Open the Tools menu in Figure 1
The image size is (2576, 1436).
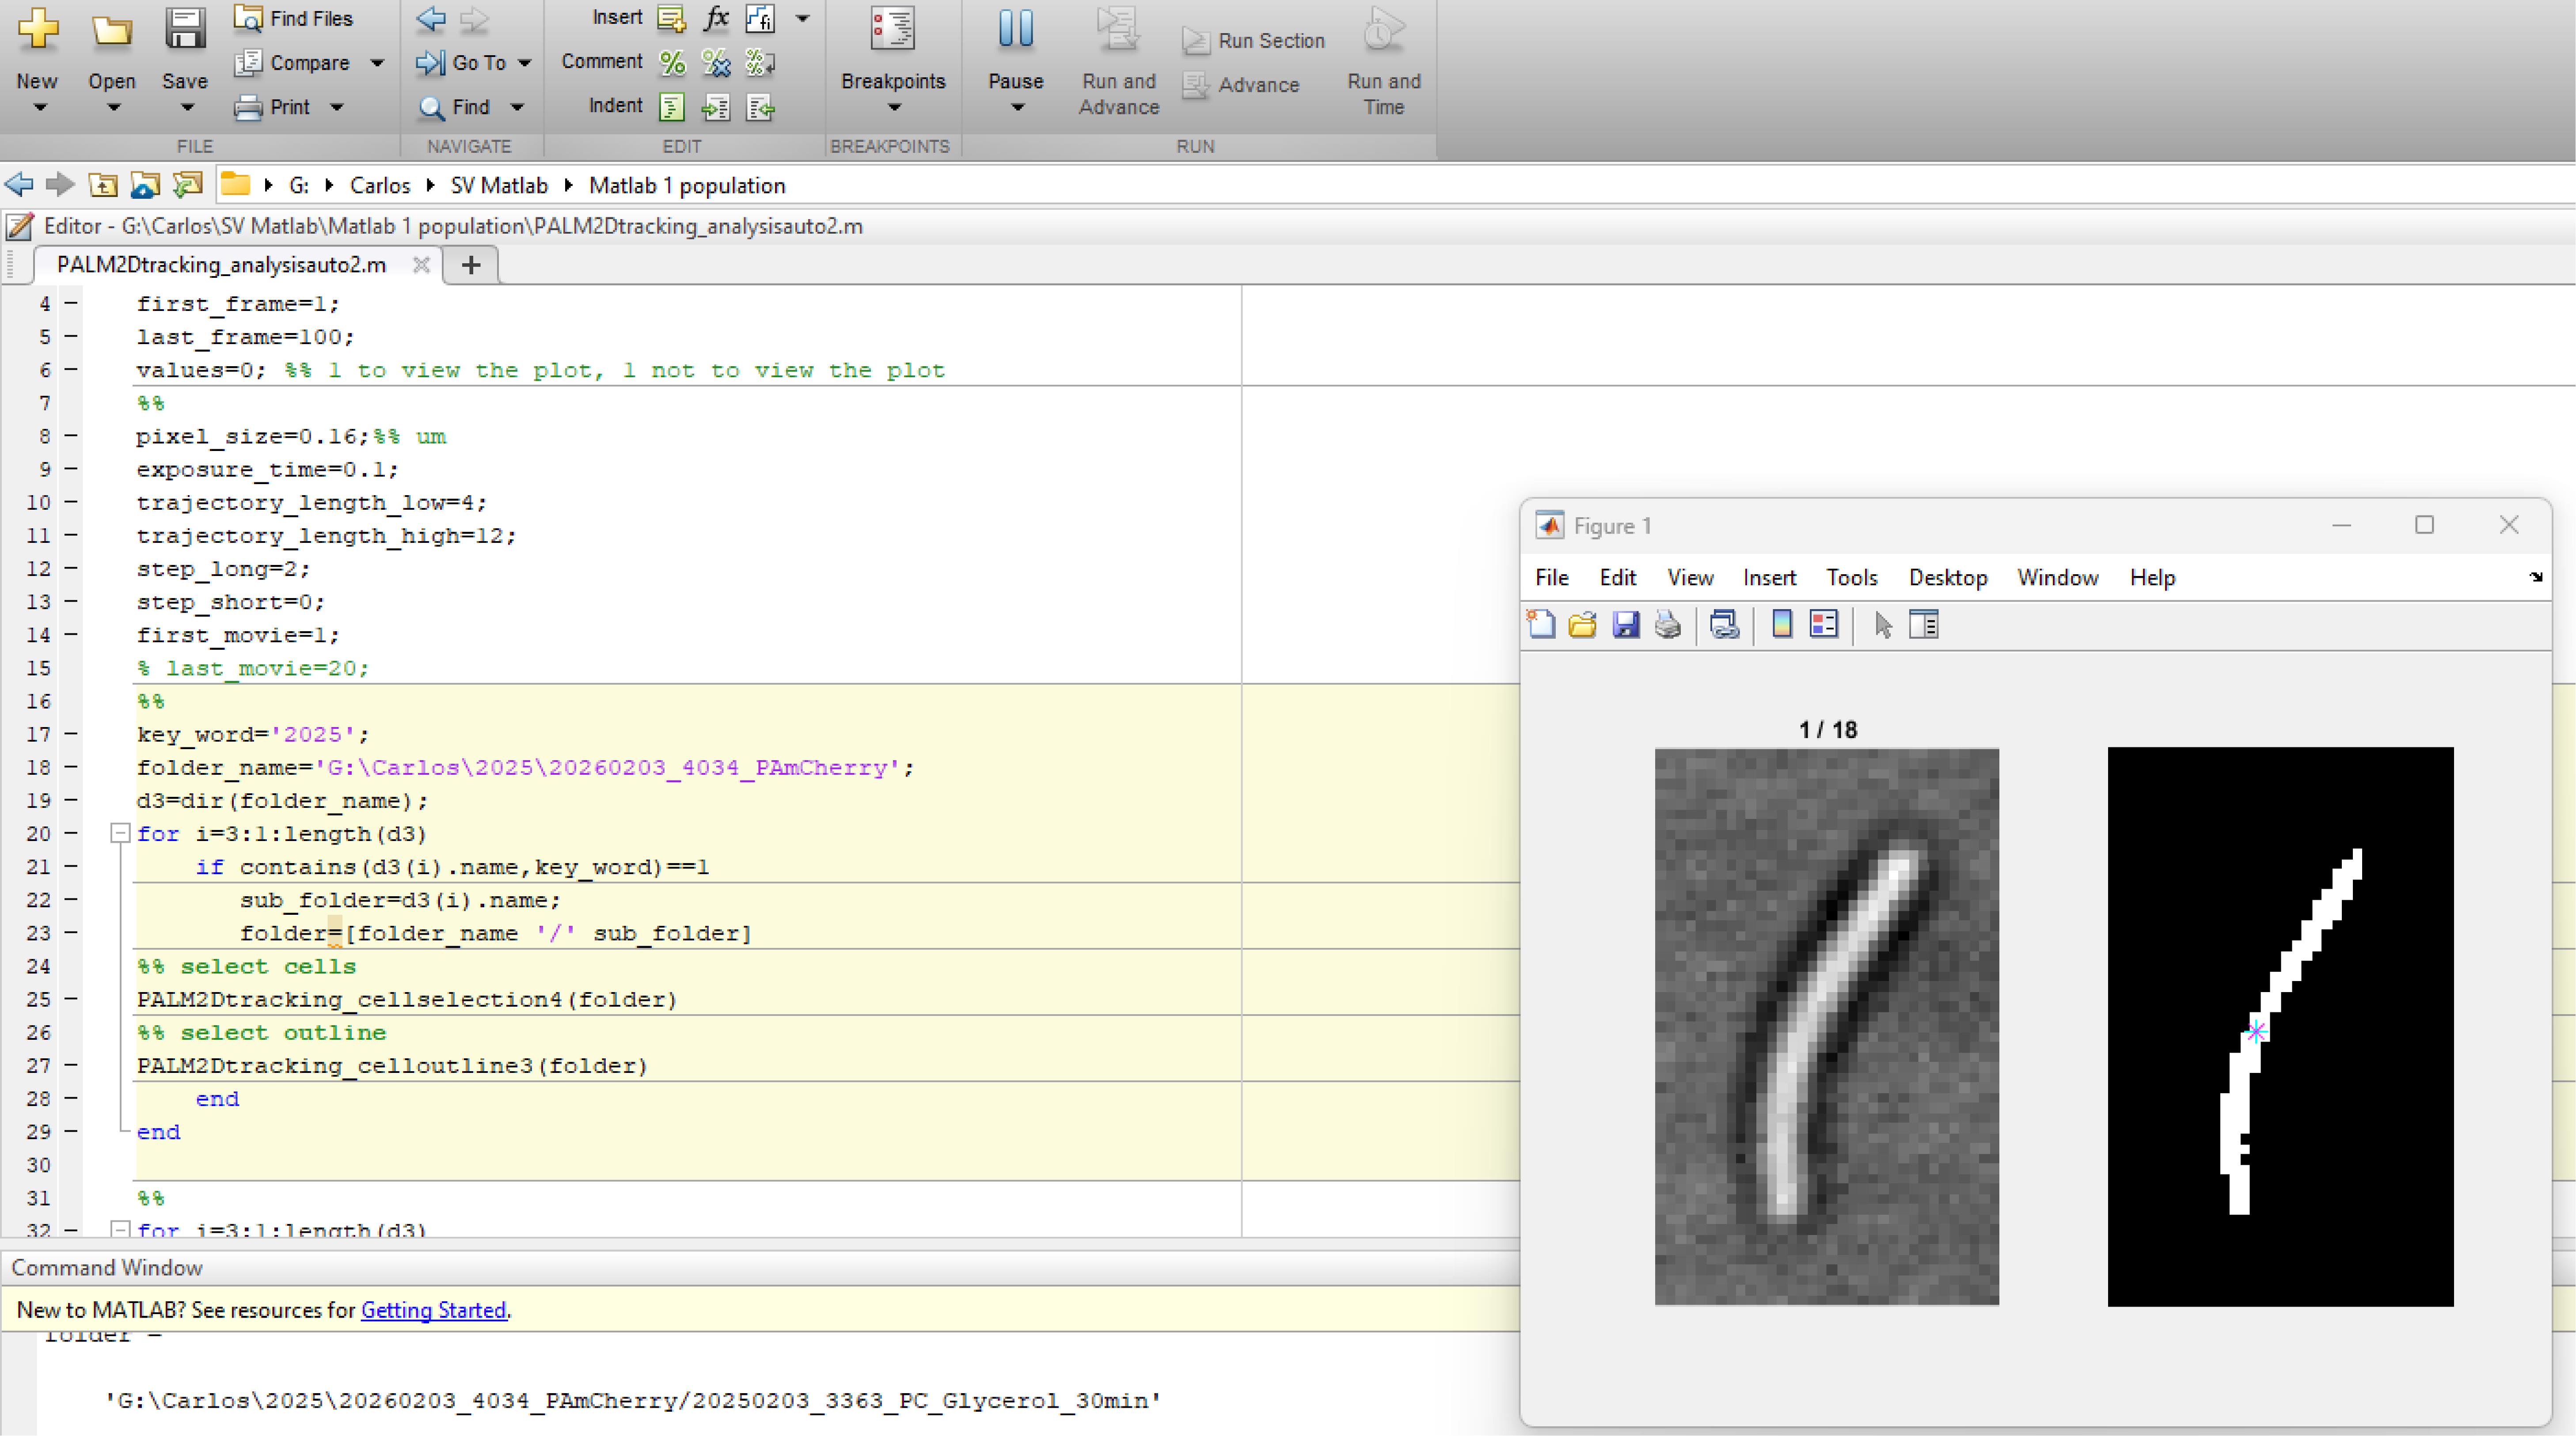coord(1852,578)
